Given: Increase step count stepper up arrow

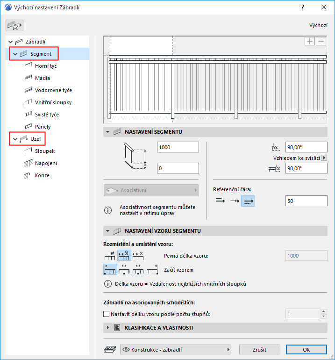Looking at the screenshot, I should (323, 311).
